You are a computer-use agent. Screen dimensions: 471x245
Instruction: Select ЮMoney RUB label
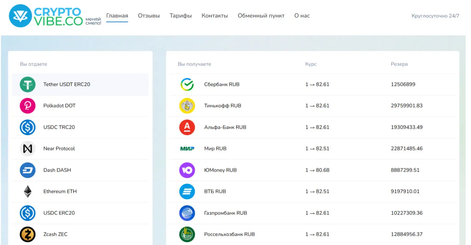point(221,170)
